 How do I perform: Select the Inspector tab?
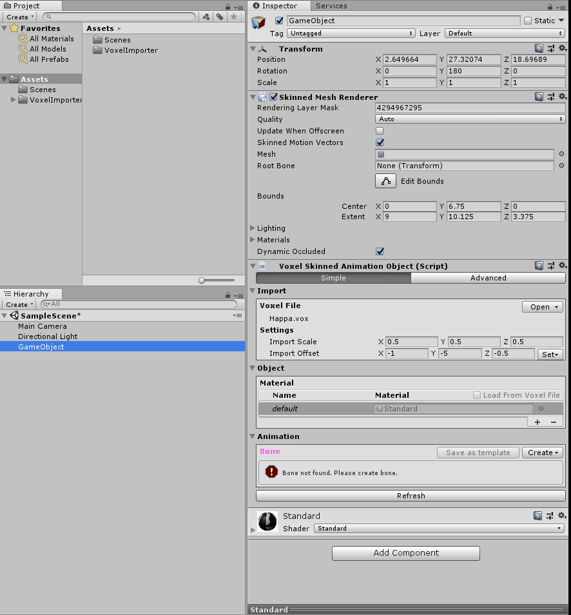click(279, 6)
